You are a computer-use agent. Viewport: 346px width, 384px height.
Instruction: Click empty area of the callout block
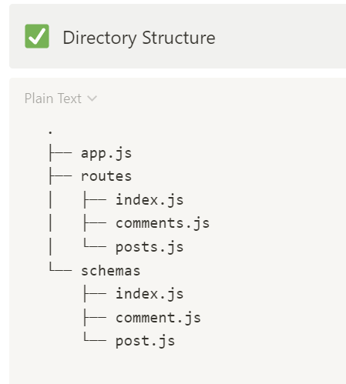click(x=280, y=36)
